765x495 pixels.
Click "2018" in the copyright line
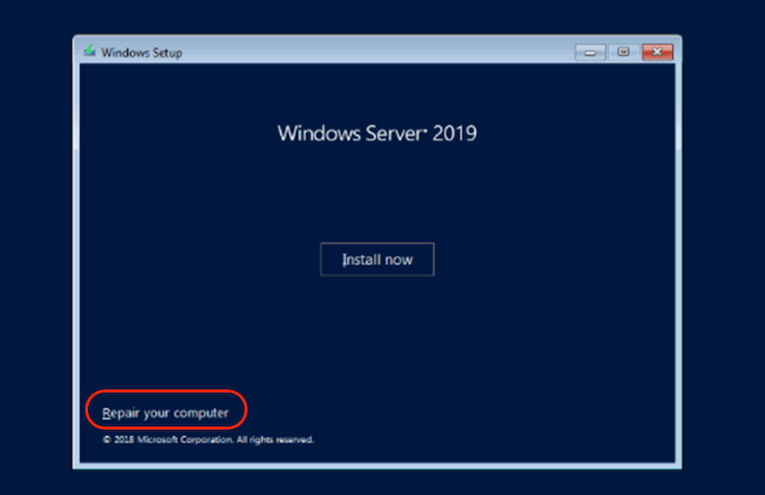[122, 441]
